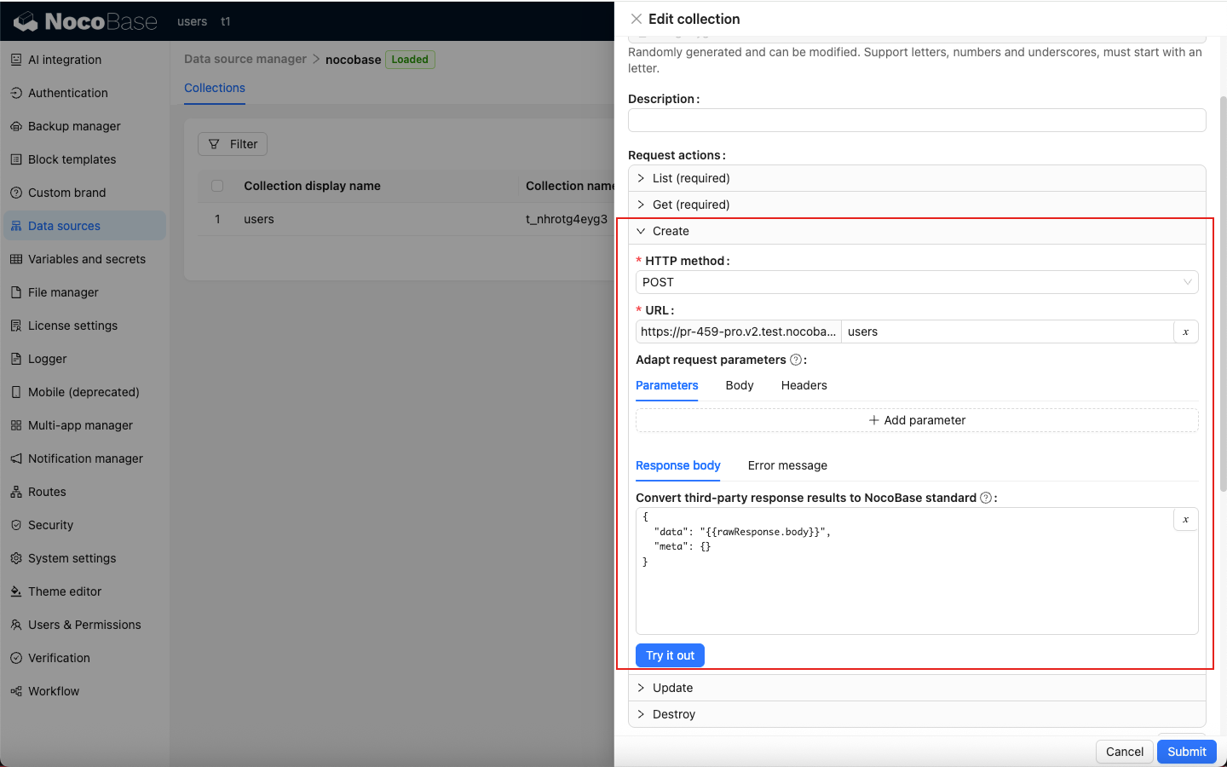Screen dimensions: 1227x767
Task: Open Theme editor in the sidebar
Action: point(64,591)
